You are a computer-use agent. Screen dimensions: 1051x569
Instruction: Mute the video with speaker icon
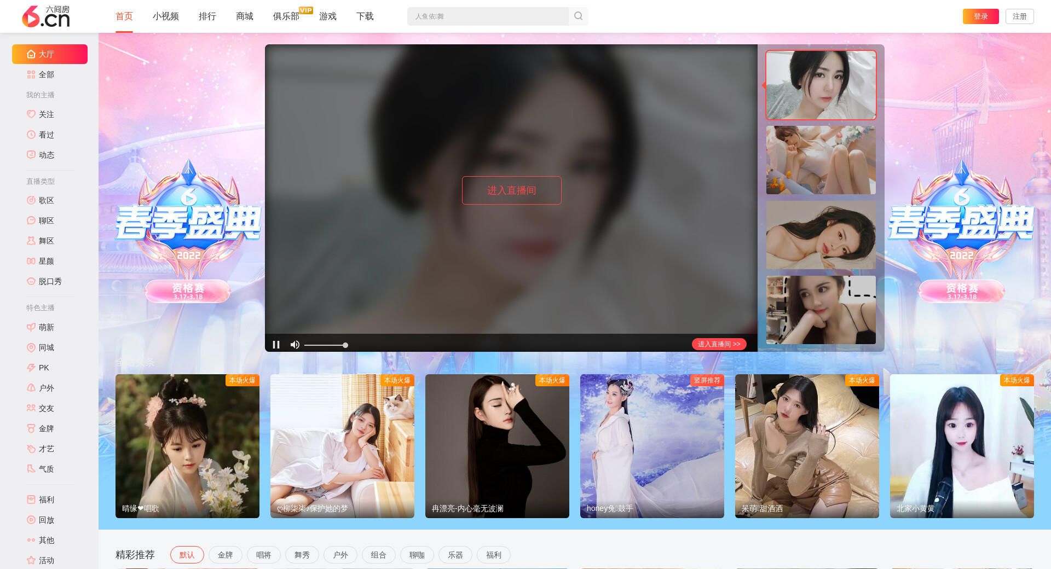(x=295, y=345)
